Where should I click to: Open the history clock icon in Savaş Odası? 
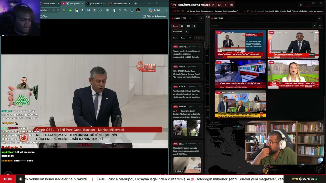click(301, 5)
